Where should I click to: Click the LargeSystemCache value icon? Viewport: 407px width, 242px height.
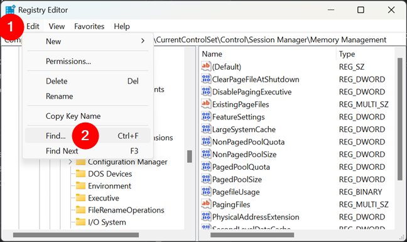click(206, 129)
